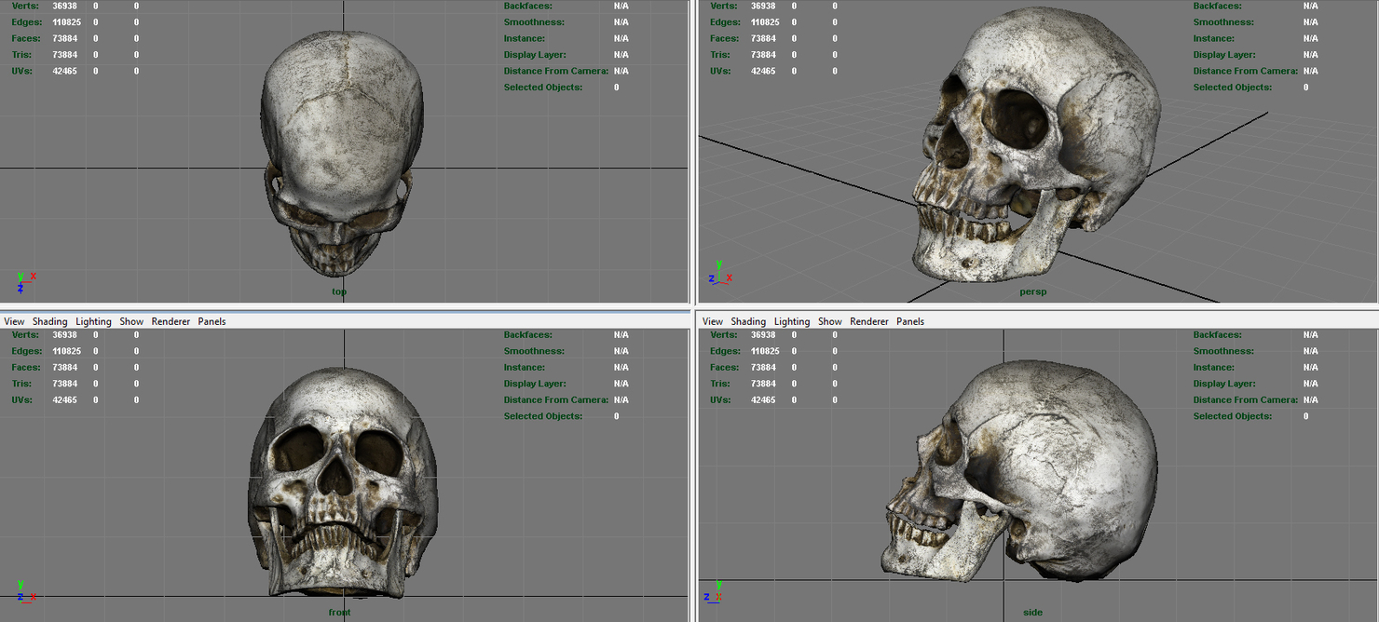Select the green Y axis in the side view gizmo

[719, 586]
